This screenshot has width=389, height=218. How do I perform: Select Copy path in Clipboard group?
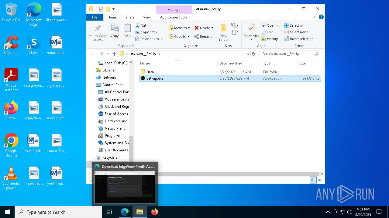(x=146, y=32)
